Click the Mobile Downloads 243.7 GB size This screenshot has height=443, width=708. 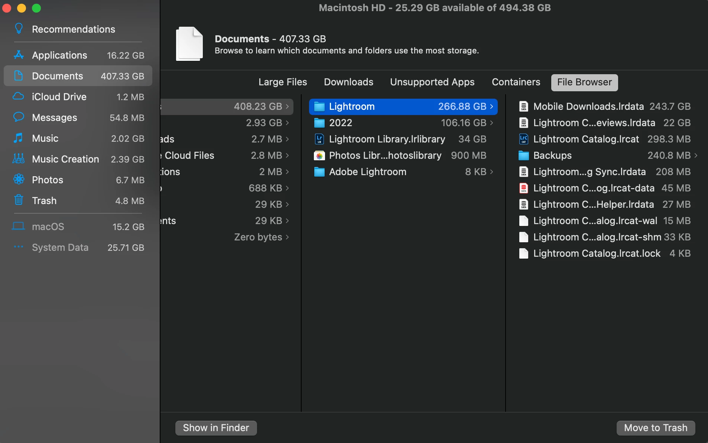coord(670,106)
